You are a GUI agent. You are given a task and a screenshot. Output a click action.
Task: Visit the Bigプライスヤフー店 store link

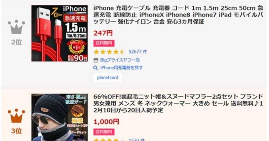120,60
